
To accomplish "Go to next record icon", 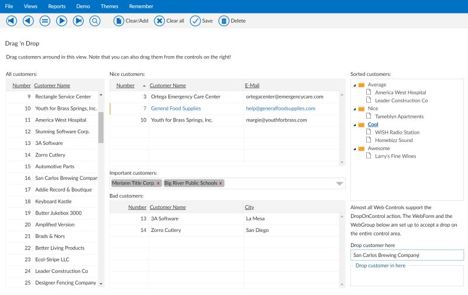I will click(61, 21).
